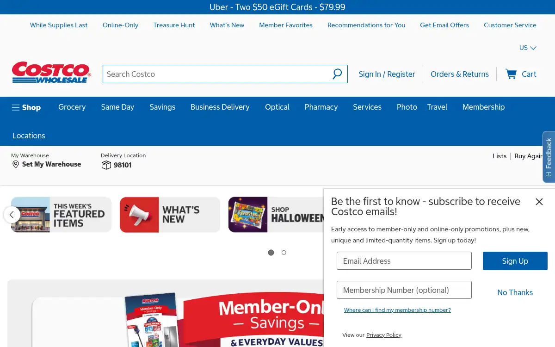Open the Buy Again link
The image size is (555, 347).
coord(528,156)
